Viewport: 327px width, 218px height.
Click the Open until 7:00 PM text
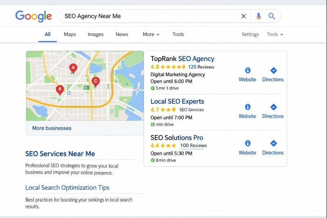171,118
